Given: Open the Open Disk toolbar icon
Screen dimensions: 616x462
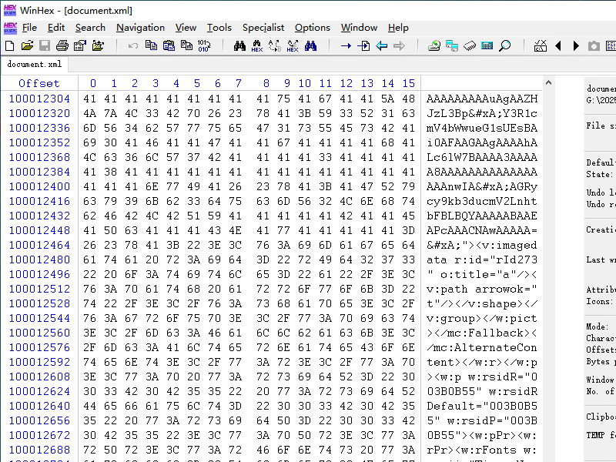Looking at the screenshot, I should coord(434,46).
